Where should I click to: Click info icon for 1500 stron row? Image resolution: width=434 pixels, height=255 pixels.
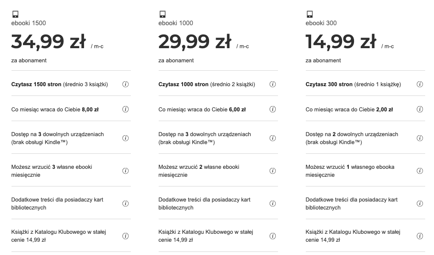(126, 84)
